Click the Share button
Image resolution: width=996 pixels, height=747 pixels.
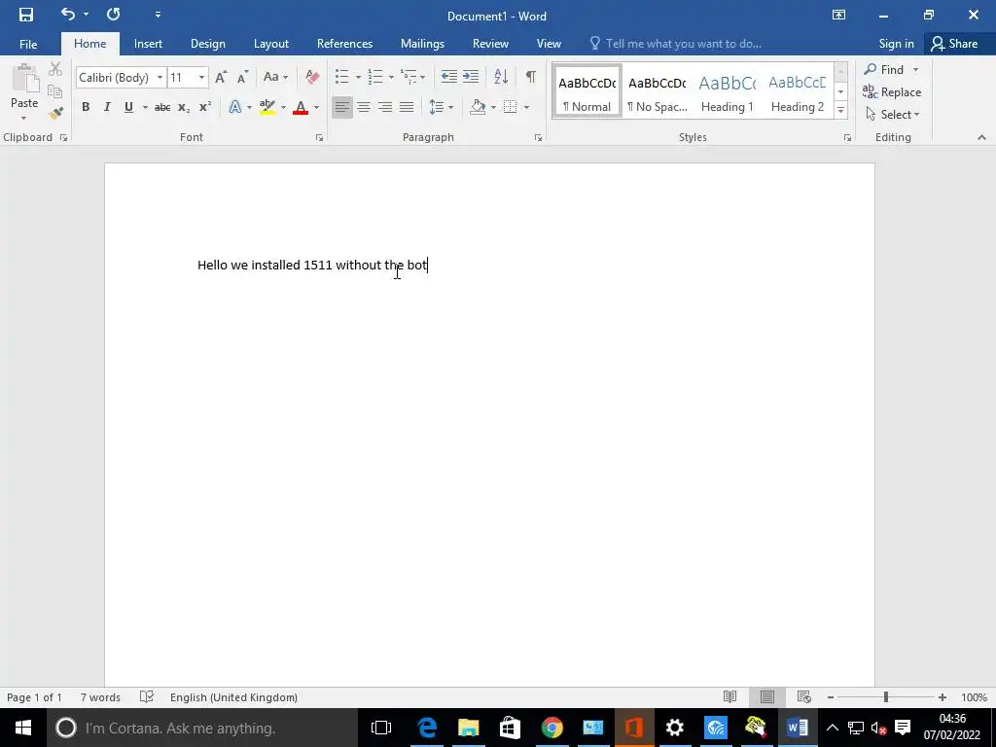[x=954, y=44]
